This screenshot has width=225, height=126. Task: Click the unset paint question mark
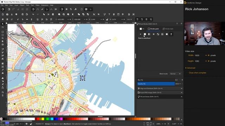tap(171, 34)
